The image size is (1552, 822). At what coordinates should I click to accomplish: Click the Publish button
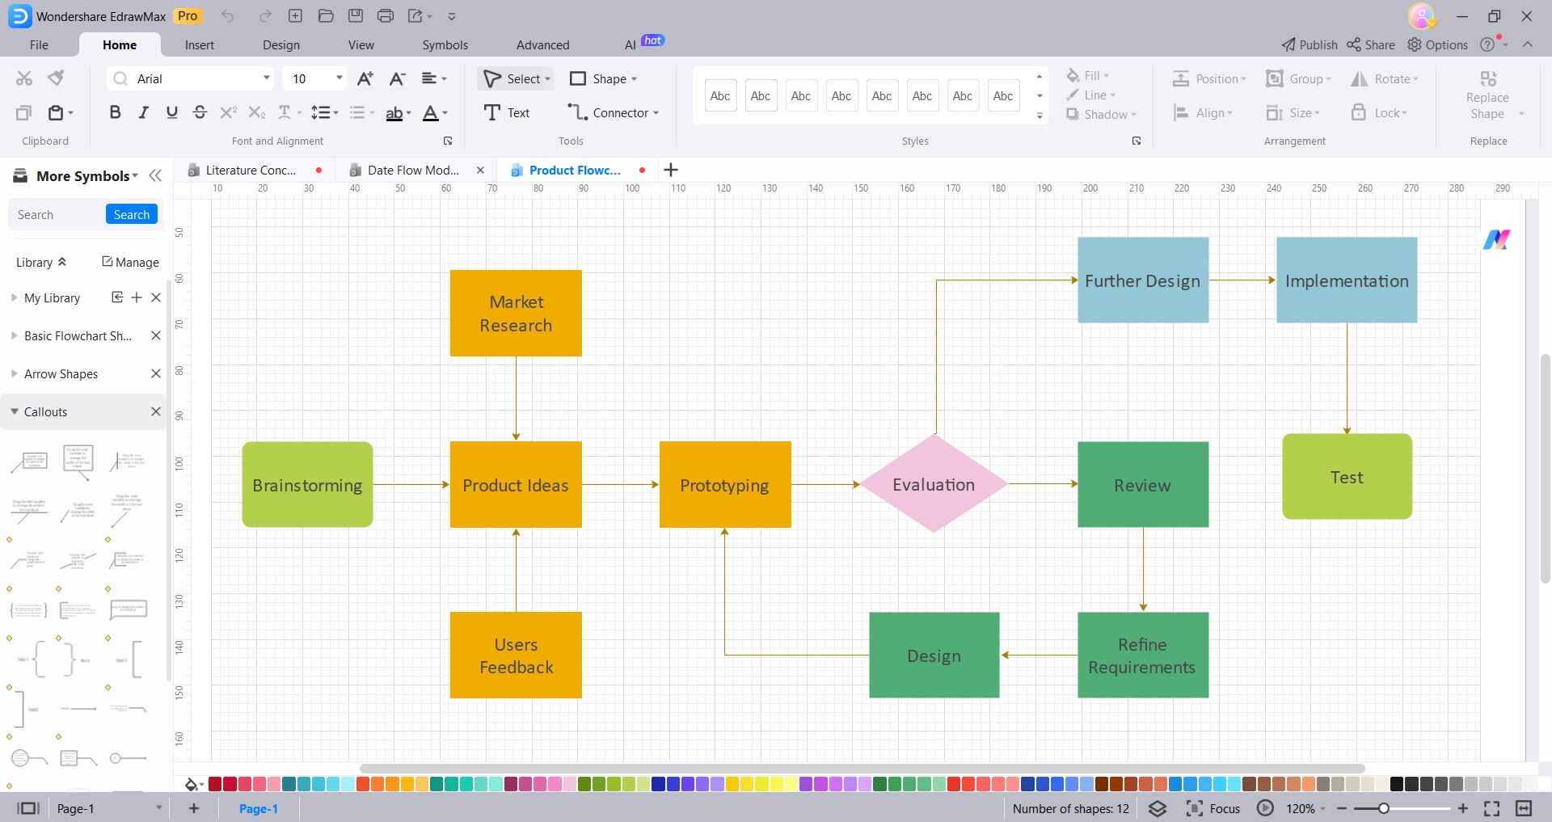pos(1309,45)
